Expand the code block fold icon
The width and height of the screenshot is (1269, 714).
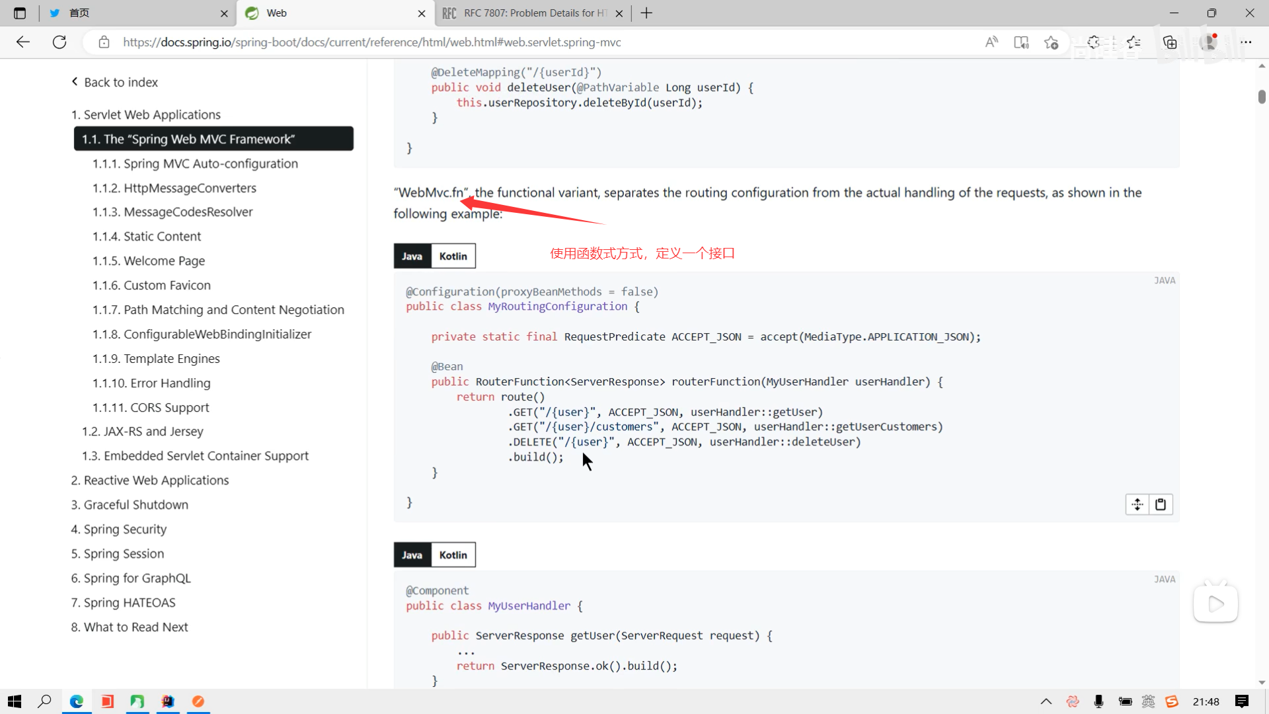[1137, 504]
